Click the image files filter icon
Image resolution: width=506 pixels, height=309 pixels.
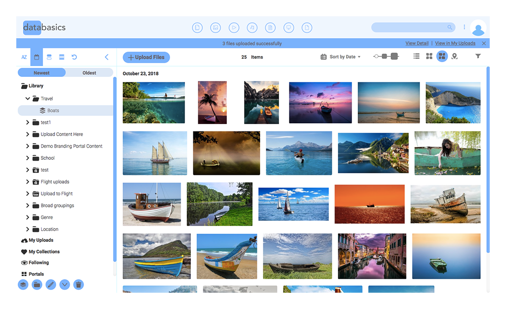(216, 27)
